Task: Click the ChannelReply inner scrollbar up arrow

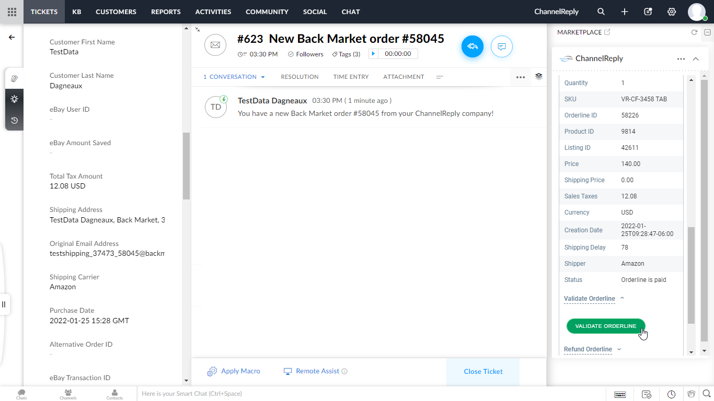Action: [x=691, y=80]
